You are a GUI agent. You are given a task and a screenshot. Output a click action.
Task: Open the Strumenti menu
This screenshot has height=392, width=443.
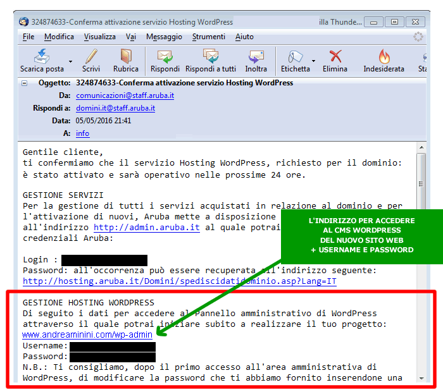208,37
